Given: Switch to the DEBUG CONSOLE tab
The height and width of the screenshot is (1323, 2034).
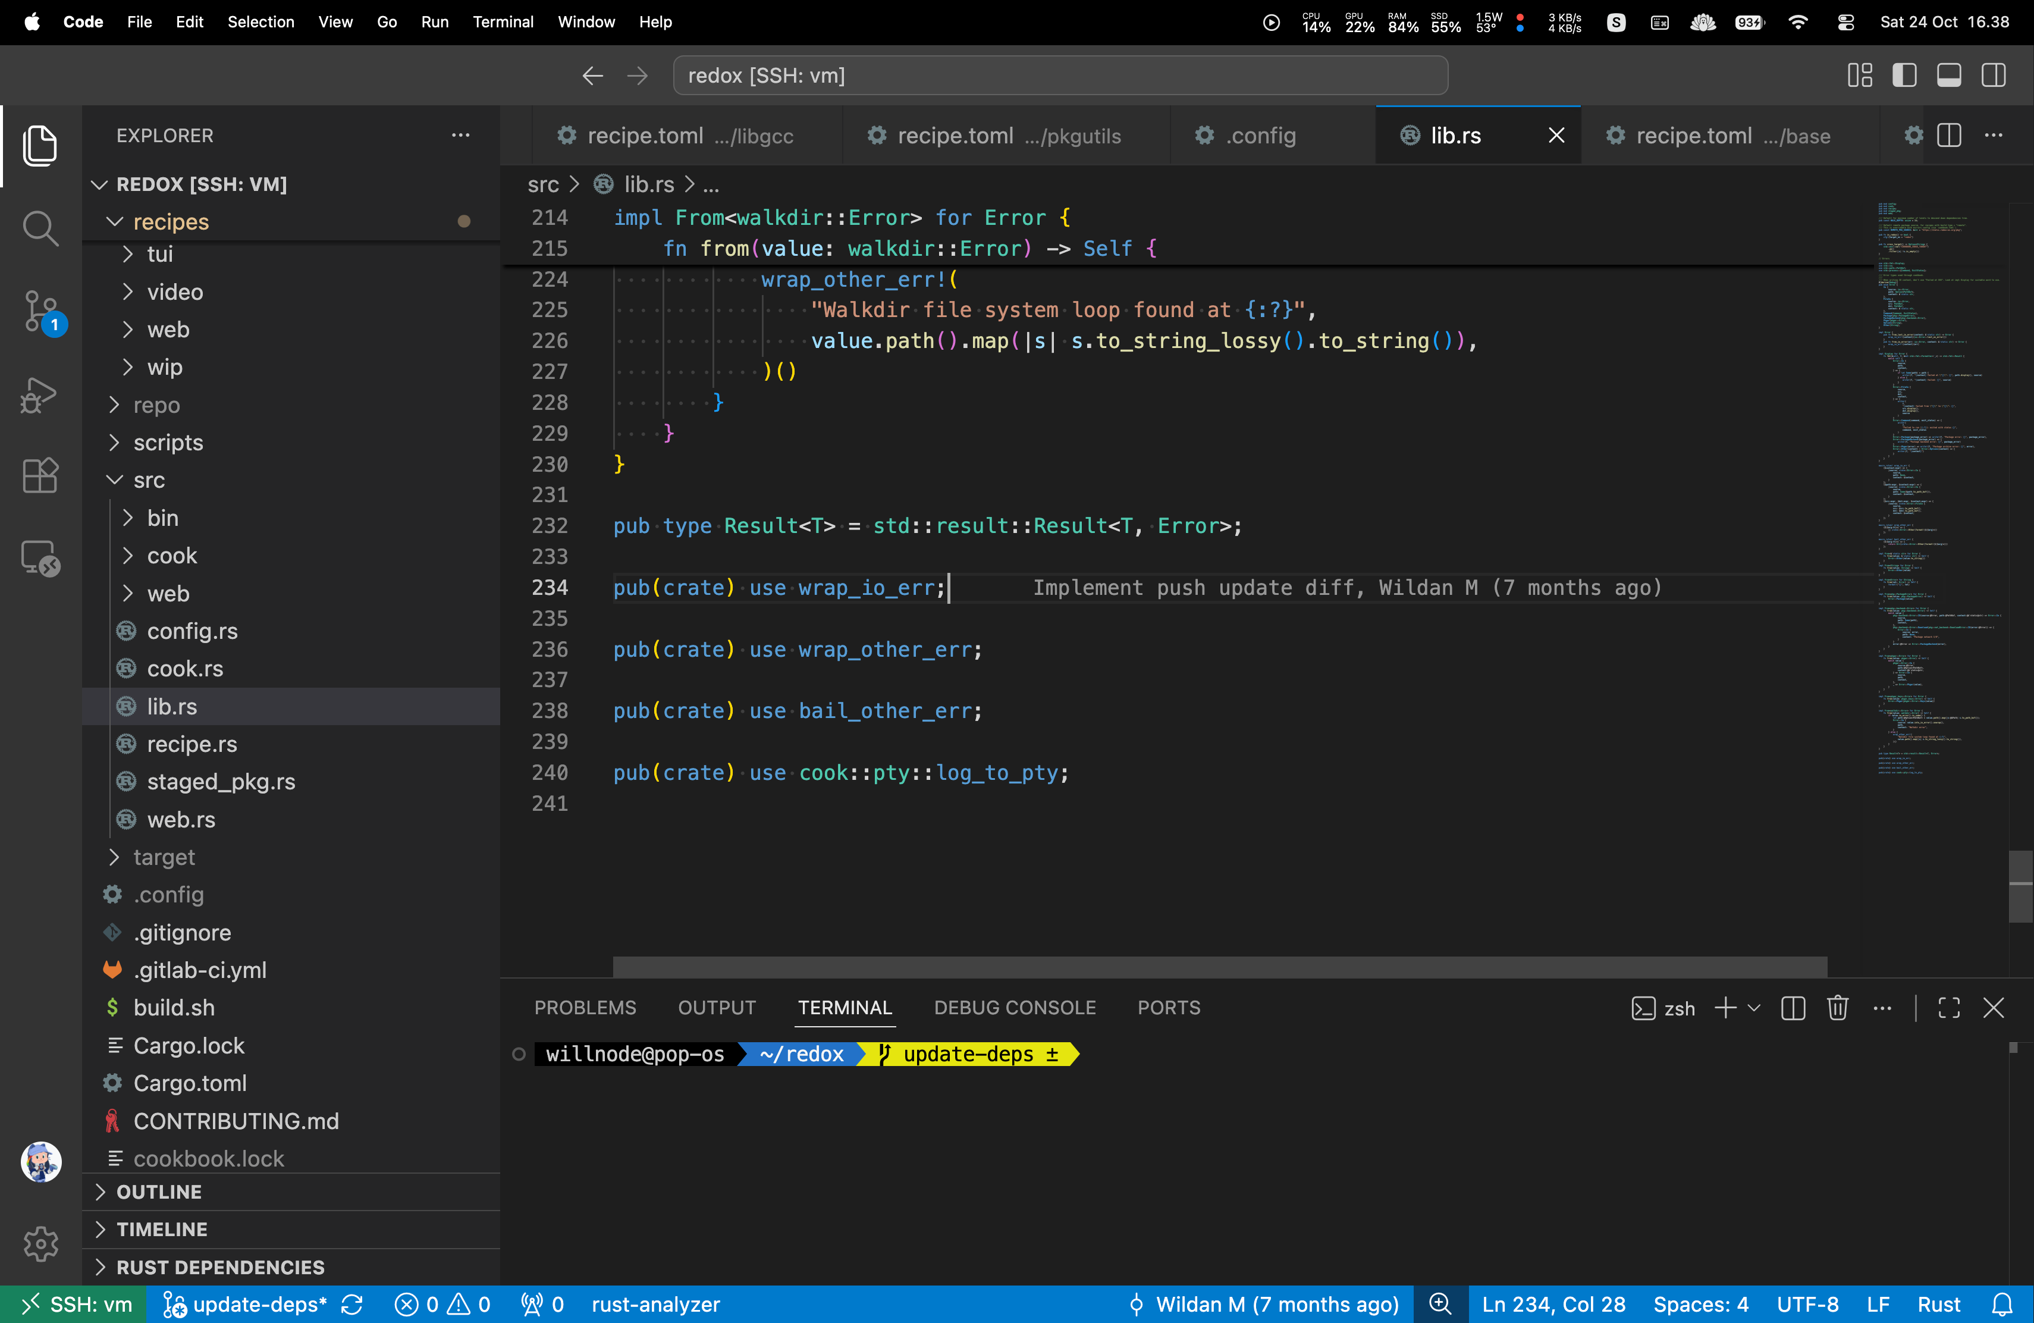Looking at the screenshot, I should 1015,1008.
